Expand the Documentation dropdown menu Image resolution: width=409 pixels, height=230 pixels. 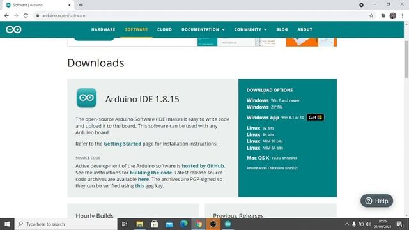pyautogui.click(x=203, y=29)
